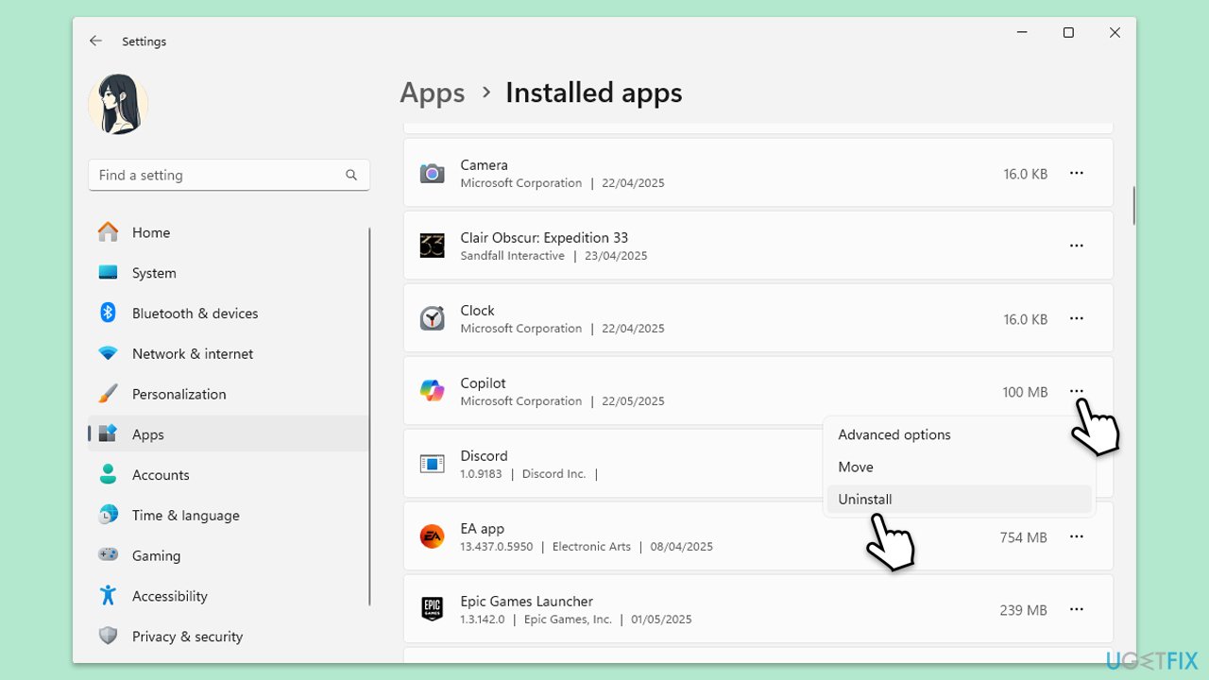This screenshot has height=680, width=1209.
Task: Click the Apps icon in the sidebar
Action: pyautogui.click(x=109, y=434)
